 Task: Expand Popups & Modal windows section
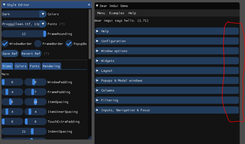(167, 81)
